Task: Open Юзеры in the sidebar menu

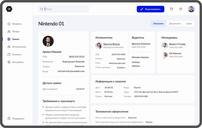Action: [16, 31]
